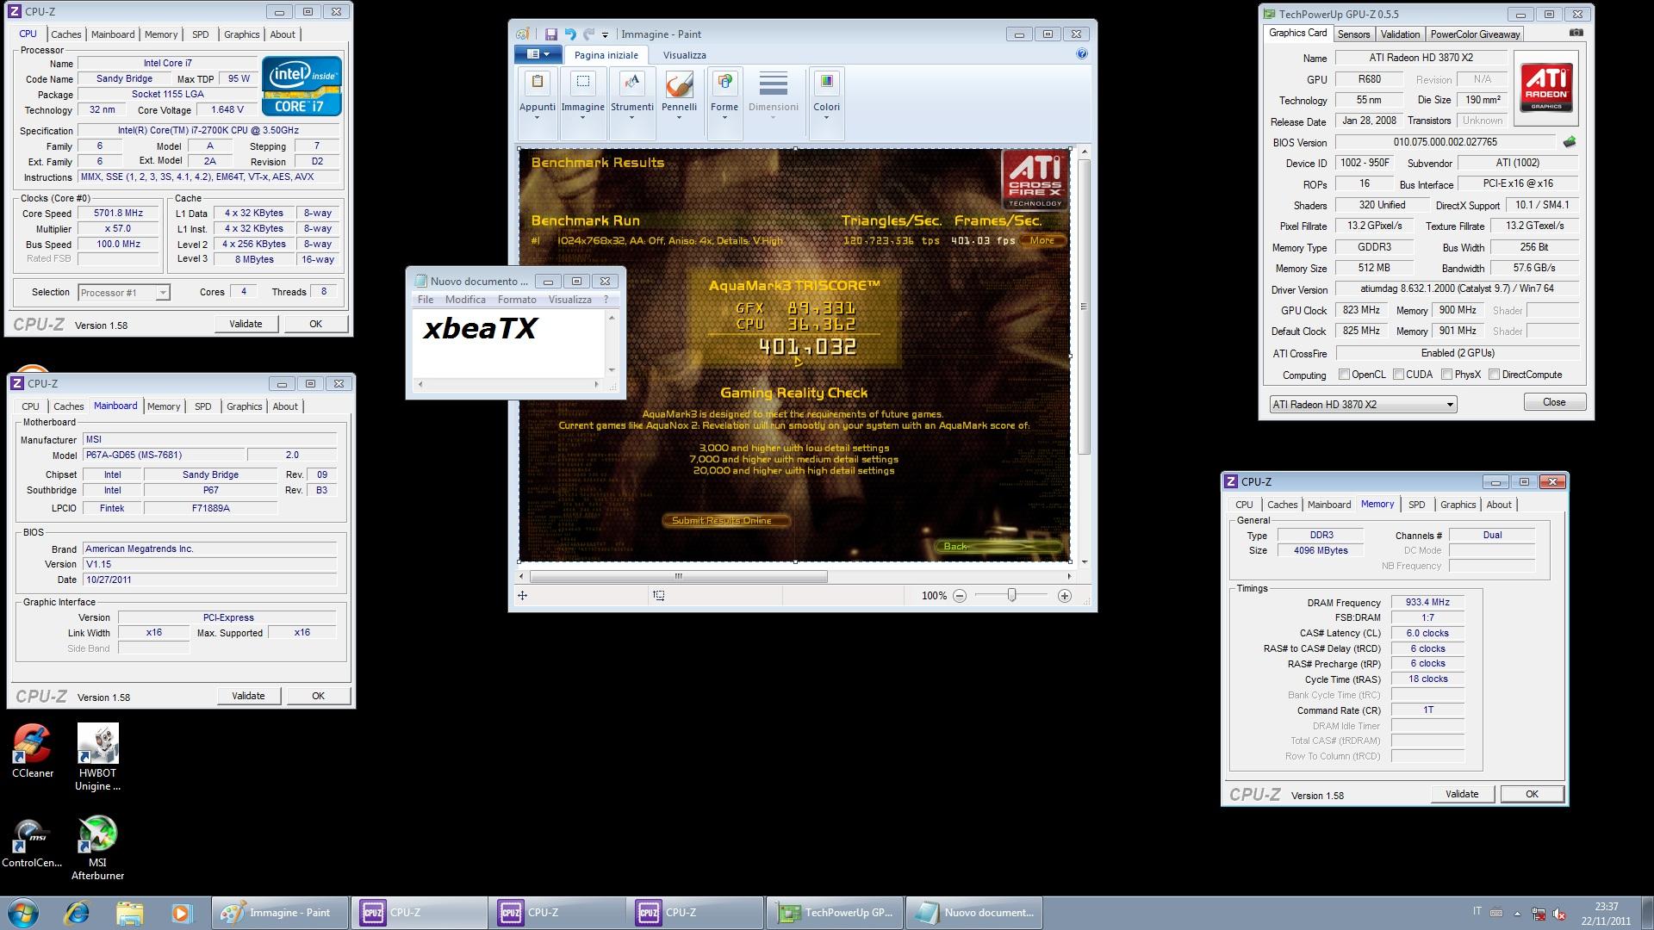Click the Paint horizontal scrollbar
The height and width of the screenshot is (930, 1654).
click(x=679, y=576)
